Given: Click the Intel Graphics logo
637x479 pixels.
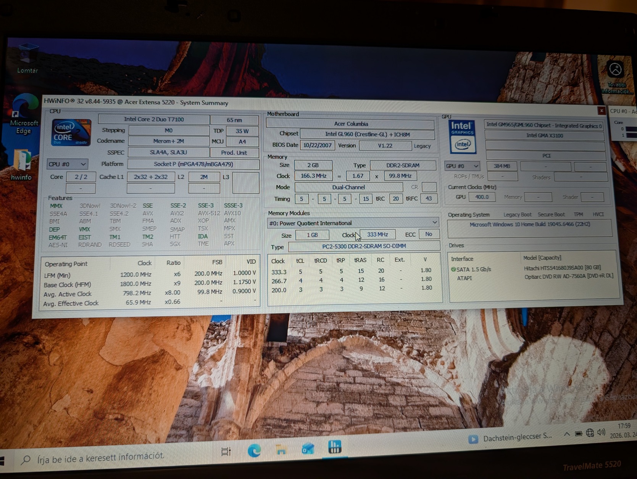Looking at the screenshot, I should (463, 137).
